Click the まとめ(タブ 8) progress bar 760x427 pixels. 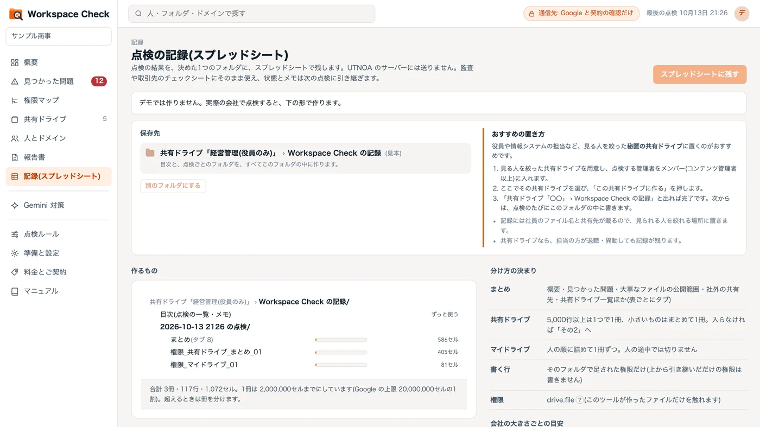(x=341, y=340)
